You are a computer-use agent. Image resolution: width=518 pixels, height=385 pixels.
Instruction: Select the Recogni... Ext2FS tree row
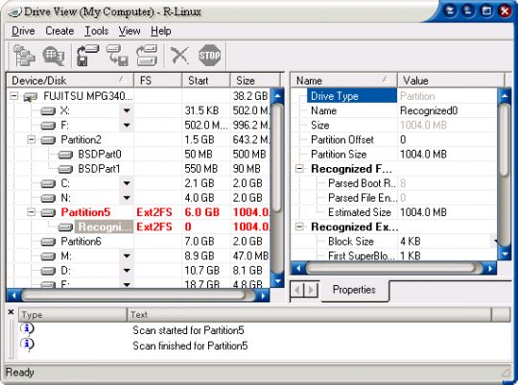(x=139, y=227)
